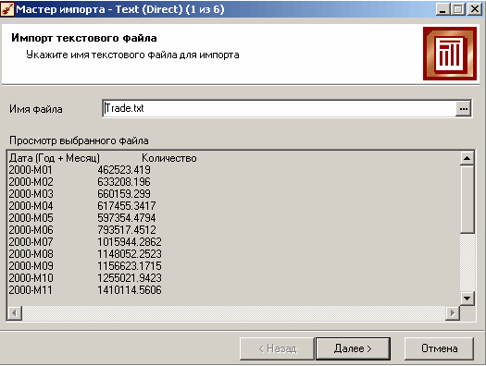
Task: Click the value 1148052.2523
Action: pyautogui.click(x=130, y=254)
